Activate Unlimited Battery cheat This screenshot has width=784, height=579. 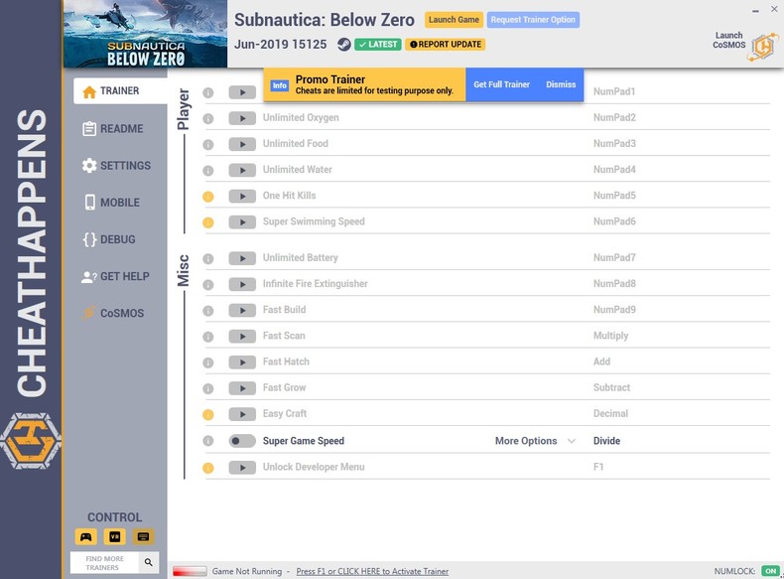(x=242, y=259)
